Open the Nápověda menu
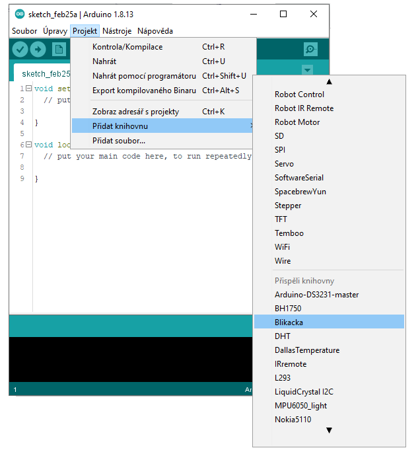 click(x=155, y=31)
